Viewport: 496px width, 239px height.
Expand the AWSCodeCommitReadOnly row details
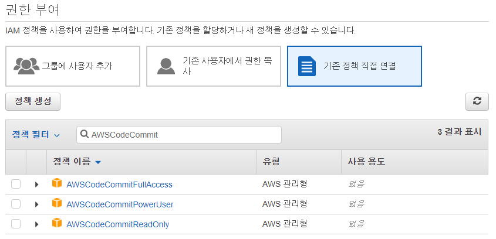pos(36,224)
